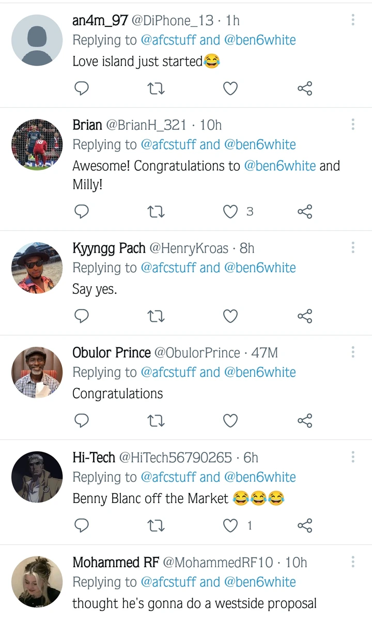Share an4m_97's Love island tweet

coord(305,89)
